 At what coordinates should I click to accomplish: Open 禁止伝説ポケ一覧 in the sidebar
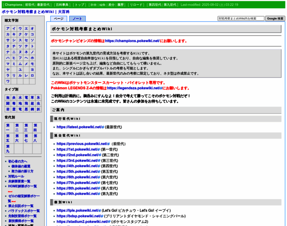[x=21, y=206]
